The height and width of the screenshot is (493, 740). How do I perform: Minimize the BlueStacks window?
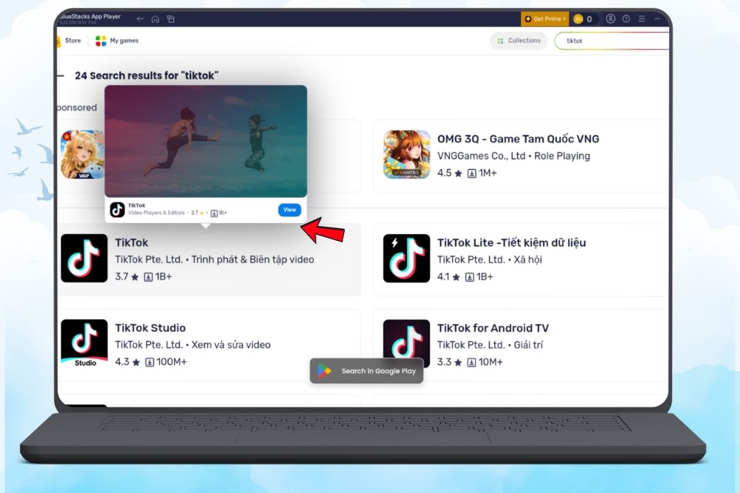657,19
